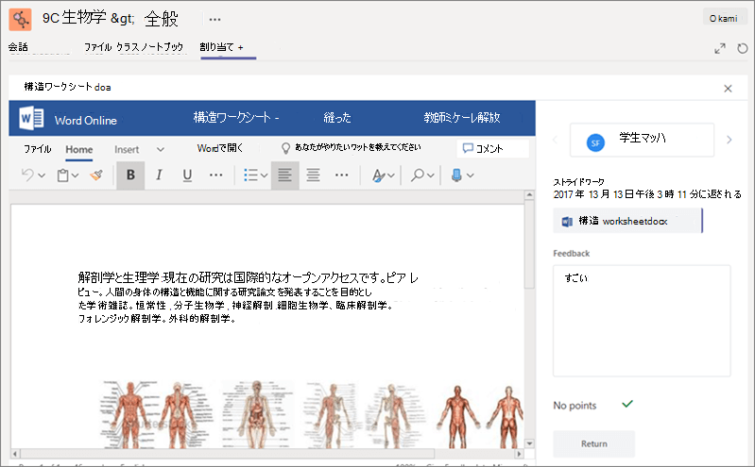This screenshot has width=755, height=467.
Task: Click the Styles icon
Action: click(379, 175)
